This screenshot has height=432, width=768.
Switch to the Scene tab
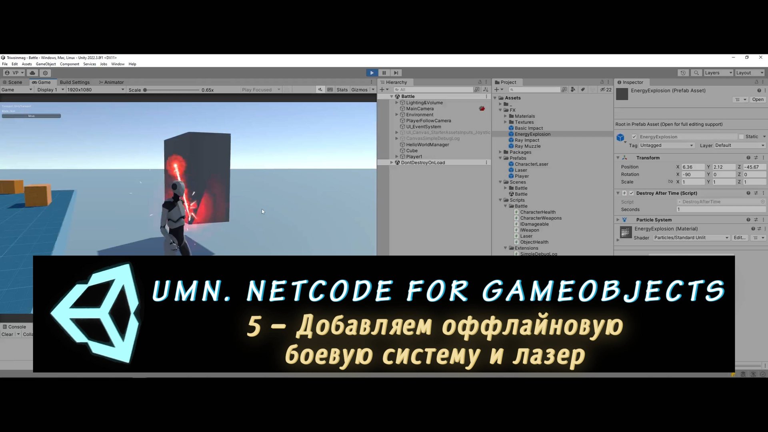pyautogui.click(x=14, y=82)
